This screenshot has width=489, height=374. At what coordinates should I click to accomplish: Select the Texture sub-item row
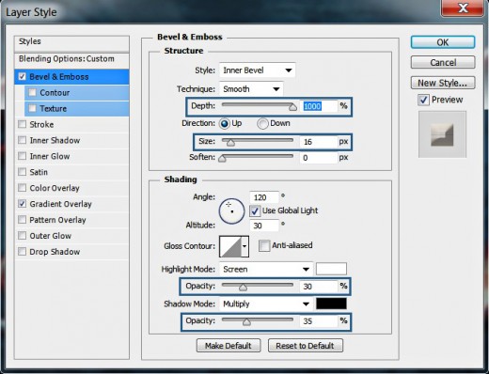coord(76,109)
